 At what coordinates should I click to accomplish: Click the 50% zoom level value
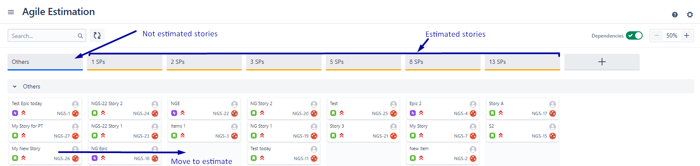pos(672,35)
